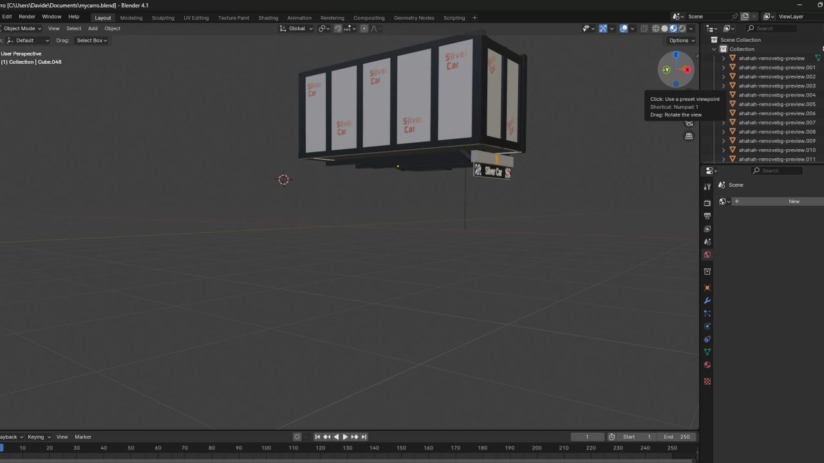Open the Output properties tab
Image resolution: width=824 pixels, height=463 pixels.
tap(707, 216)
